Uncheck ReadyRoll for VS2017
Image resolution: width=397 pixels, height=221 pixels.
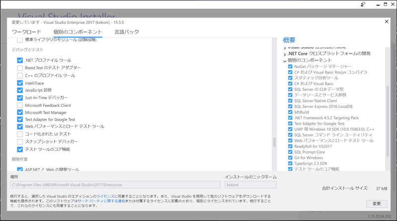[290, 146]
